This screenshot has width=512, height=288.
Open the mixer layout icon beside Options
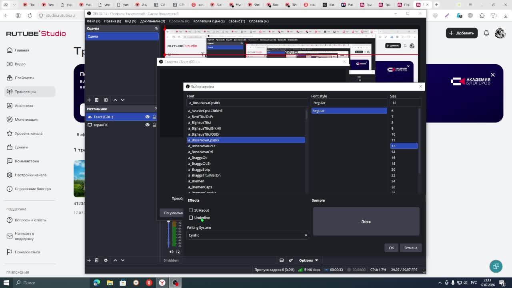282,260
